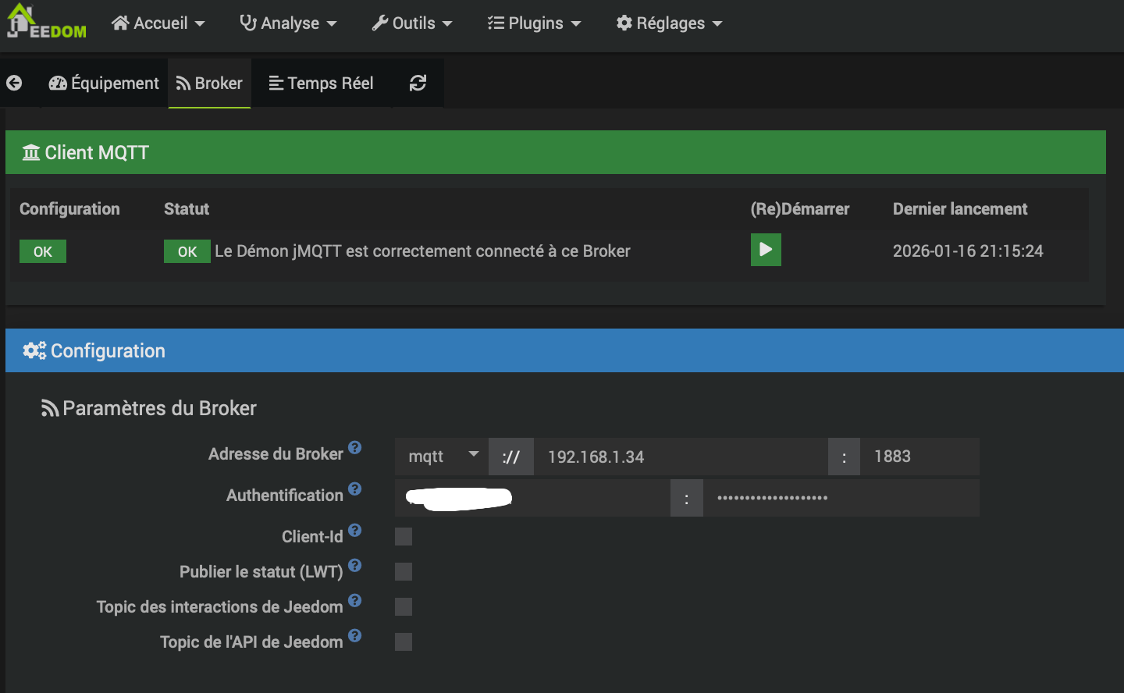Click the Jeedom home logo
This screenshot has height=693, width=1124.
click(45, 22)
